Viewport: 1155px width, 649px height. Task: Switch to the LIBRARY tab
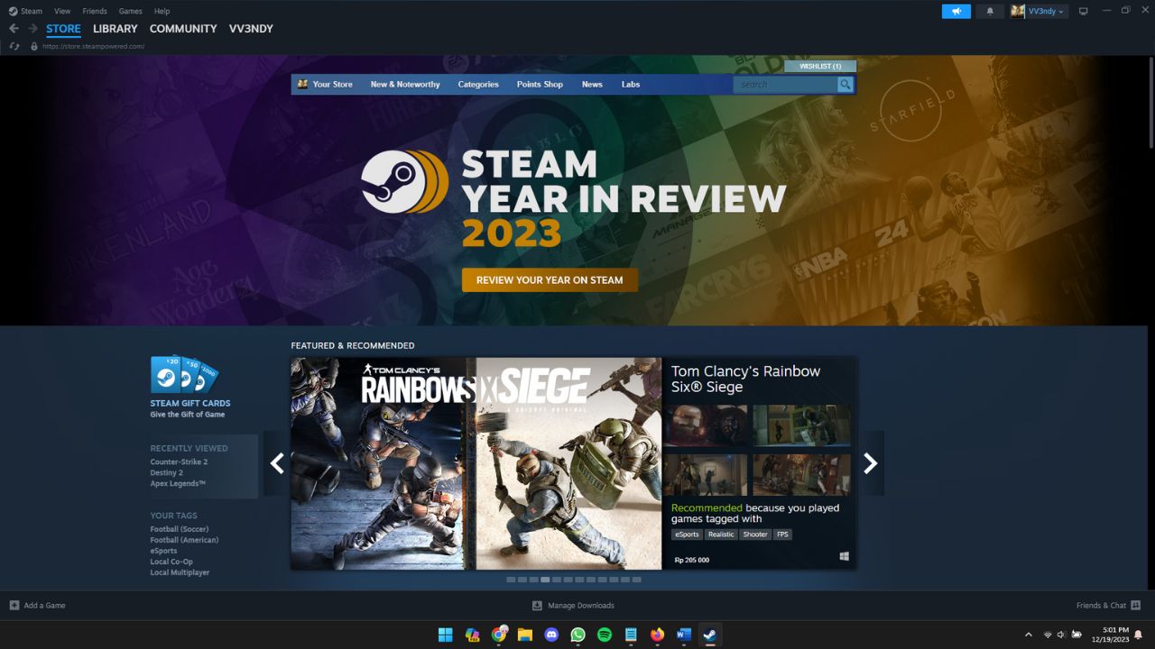pos(115,28)
